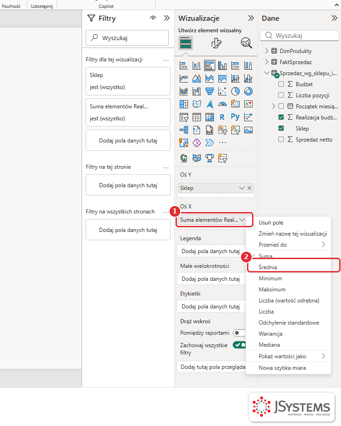The image size is (341, 426).
Task: Select the area chart visual
Action: (197, 78)
